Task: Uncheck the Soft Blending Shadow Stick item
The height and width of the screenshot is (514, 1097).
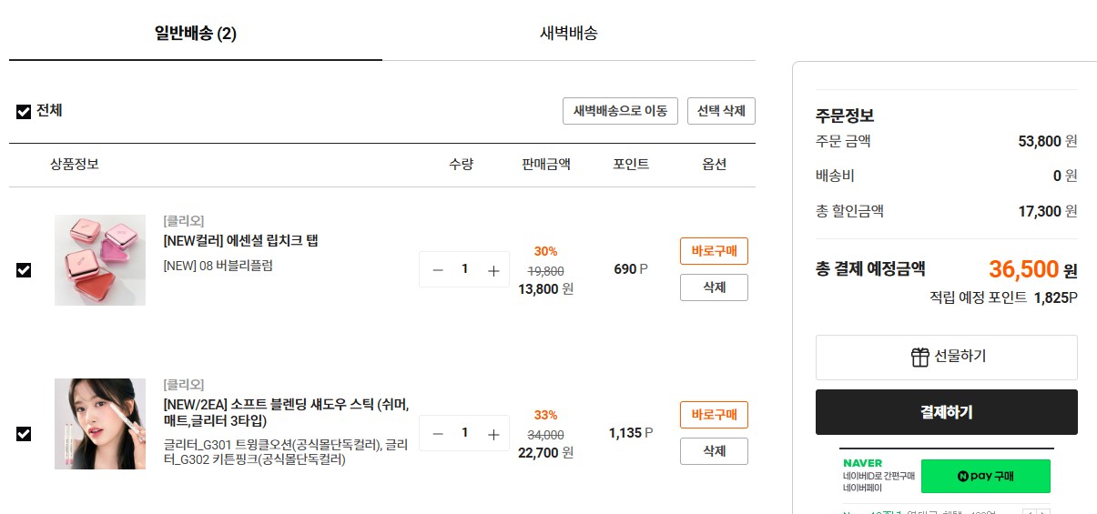Action: coord(24,434)
